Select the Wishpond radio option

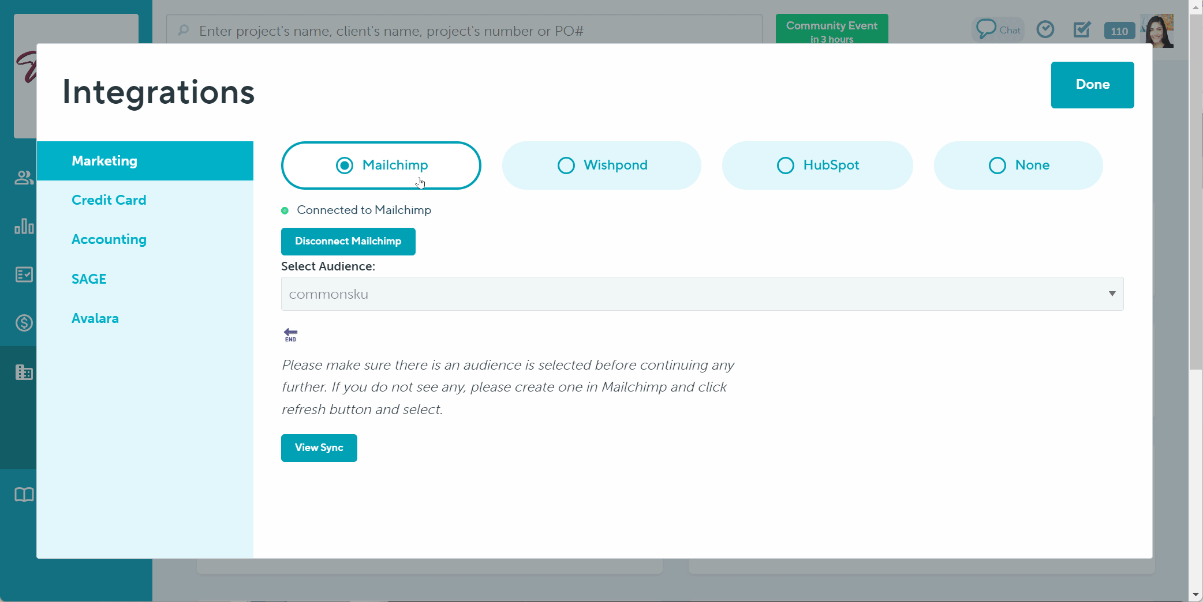[x=566, y=165]
